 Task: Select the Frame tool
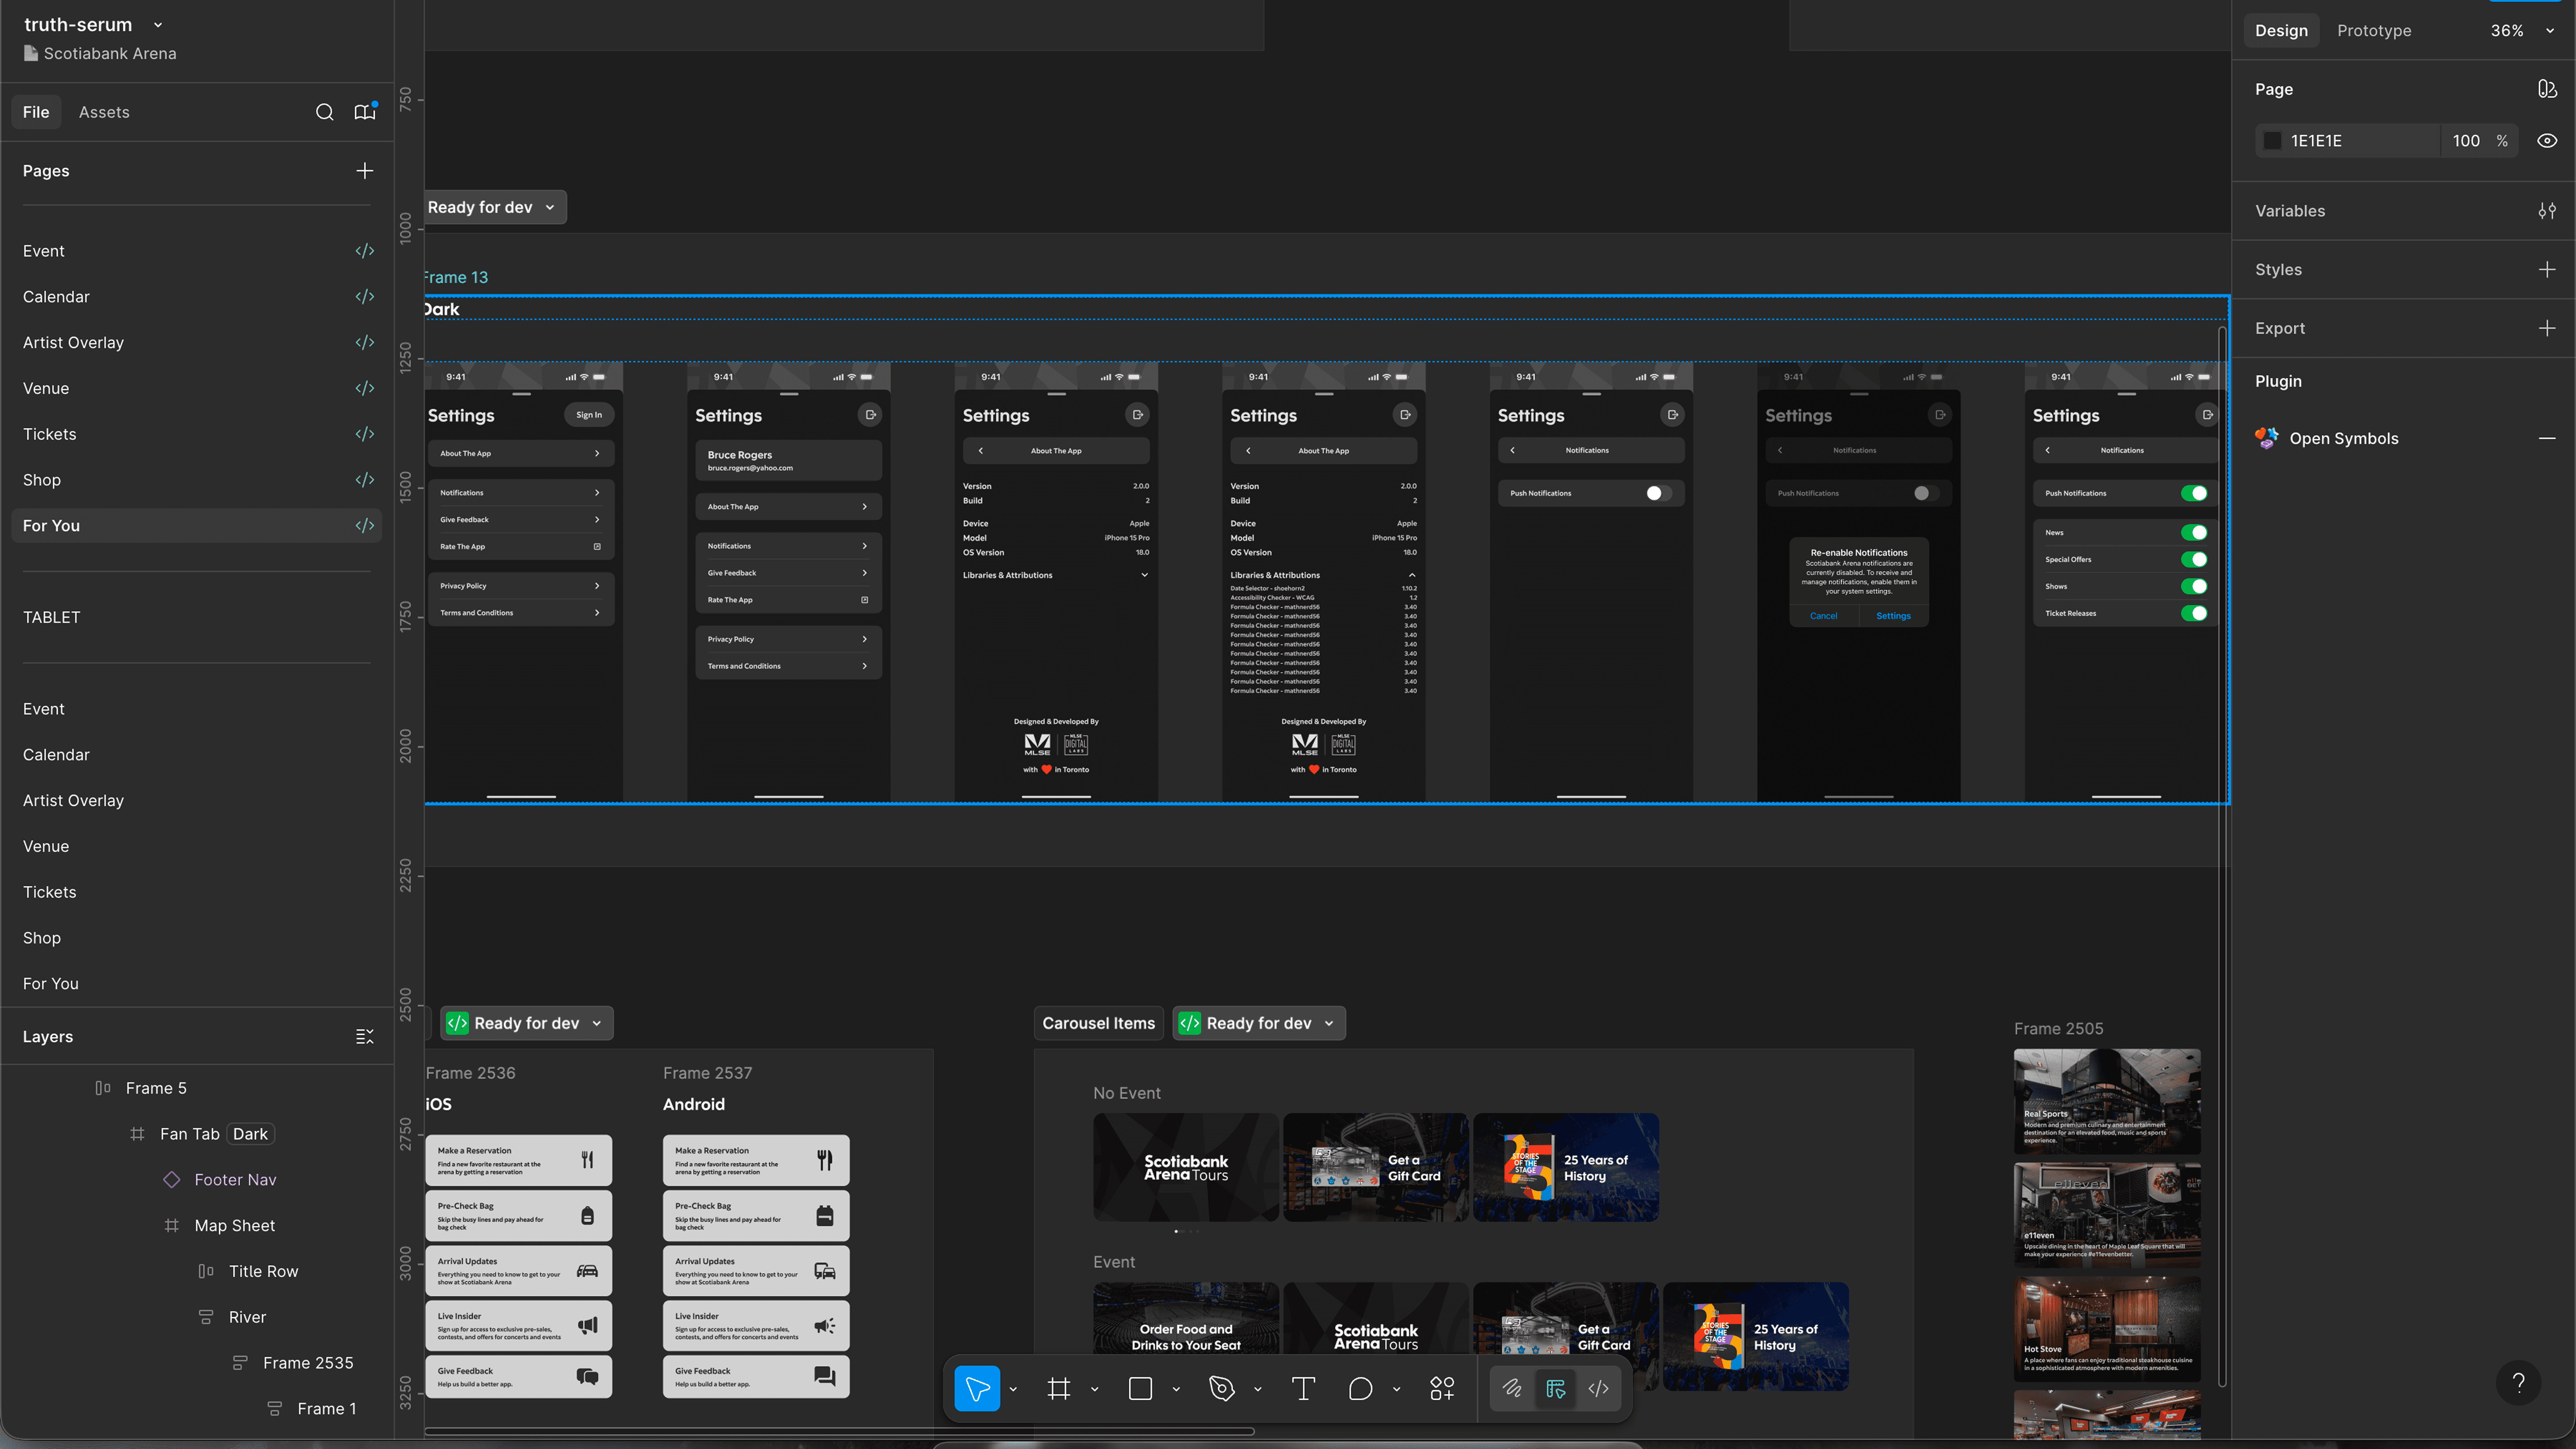click(x=1058, y=1388)
